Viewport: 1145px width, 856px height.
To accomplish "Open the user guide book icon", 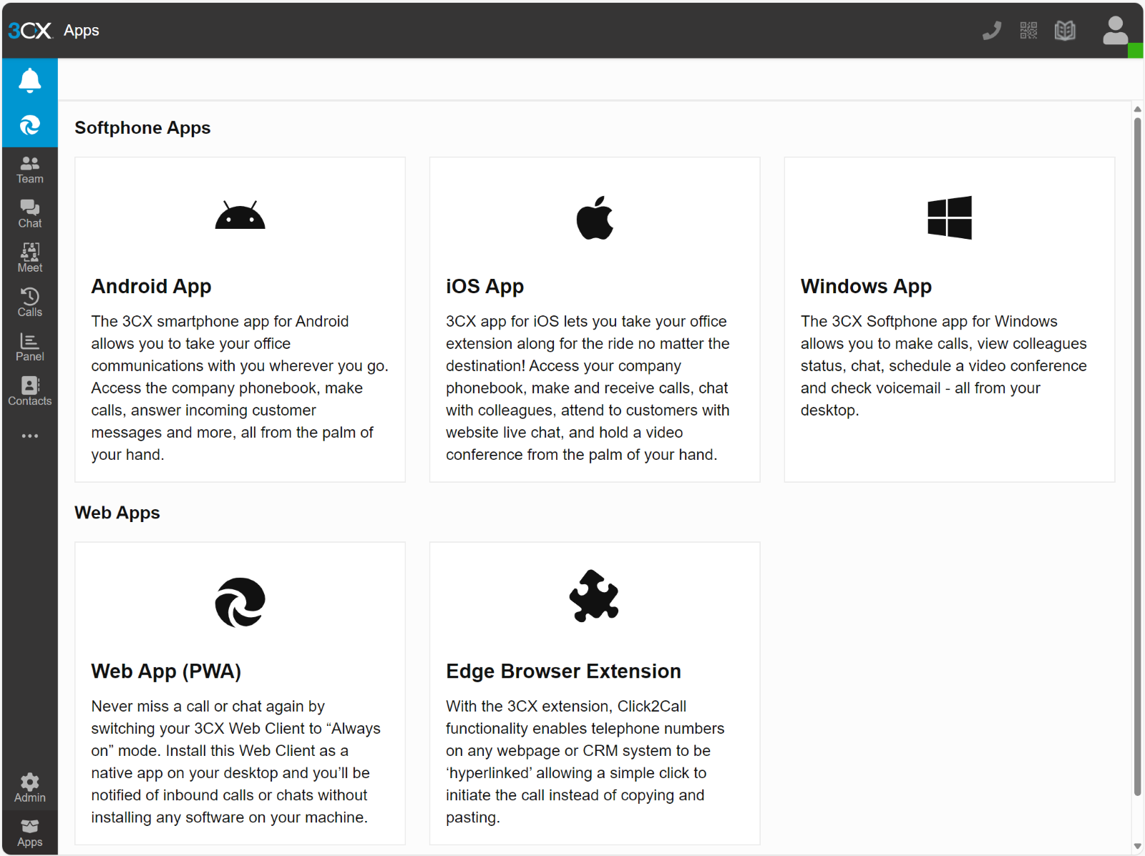I will tap(1065, 30).
